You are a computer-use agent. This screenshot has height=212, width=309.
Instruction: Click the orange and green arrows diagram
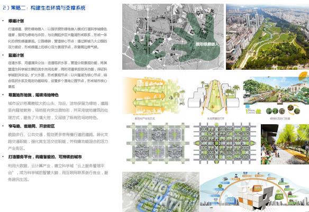tap(153, 96)
